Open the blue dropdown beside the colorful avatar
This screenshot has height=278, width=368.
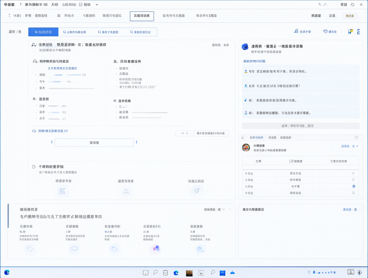pos(350,146)
